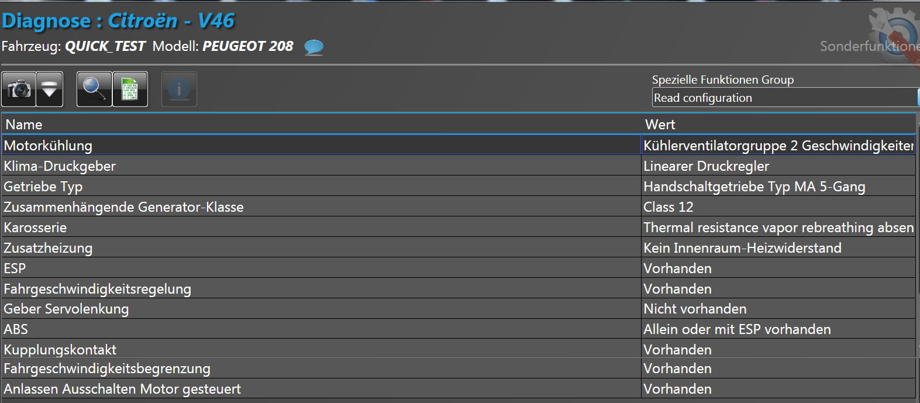920x403 pixels.
Task: Click the blue speech bubble icon
Action: pyautogui.click(x=314, y=47)
